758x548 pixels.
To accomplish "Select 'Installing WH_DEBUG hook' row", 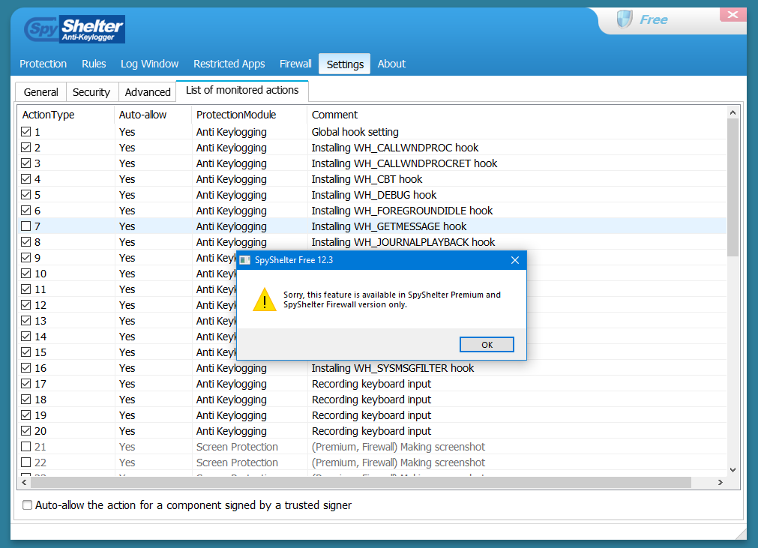I will click(372, 195).
